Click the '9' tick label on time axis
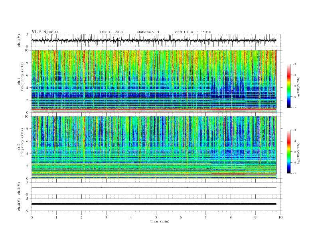316x244 pixels. (255, 217)
